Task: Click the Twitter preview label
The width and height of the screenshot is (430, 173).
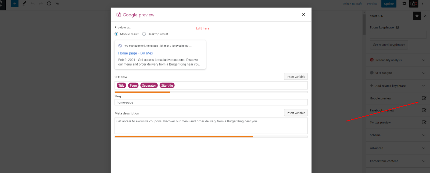Action: [380, 123]
